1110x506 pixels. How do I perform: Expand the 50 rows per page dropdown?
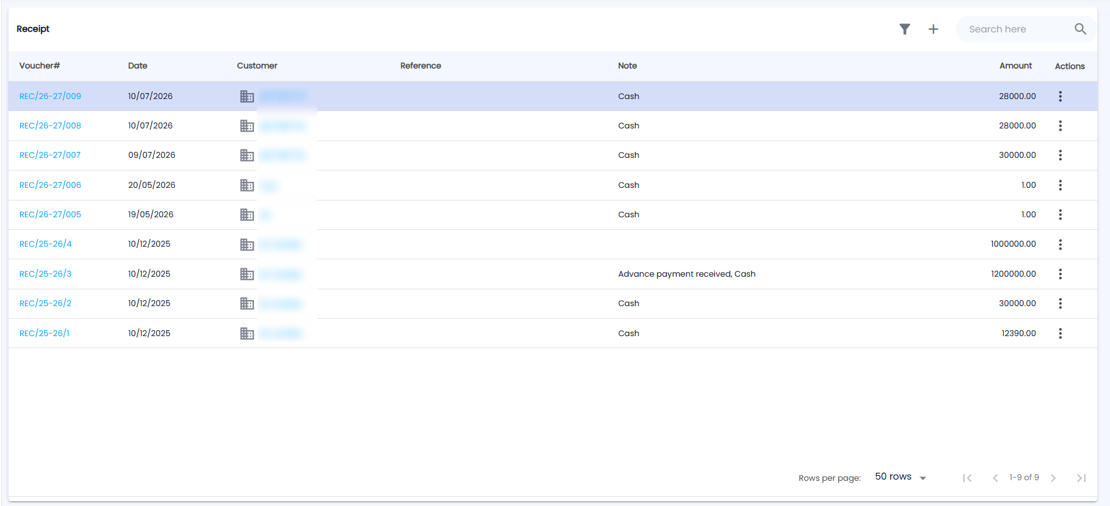point(900,477)
